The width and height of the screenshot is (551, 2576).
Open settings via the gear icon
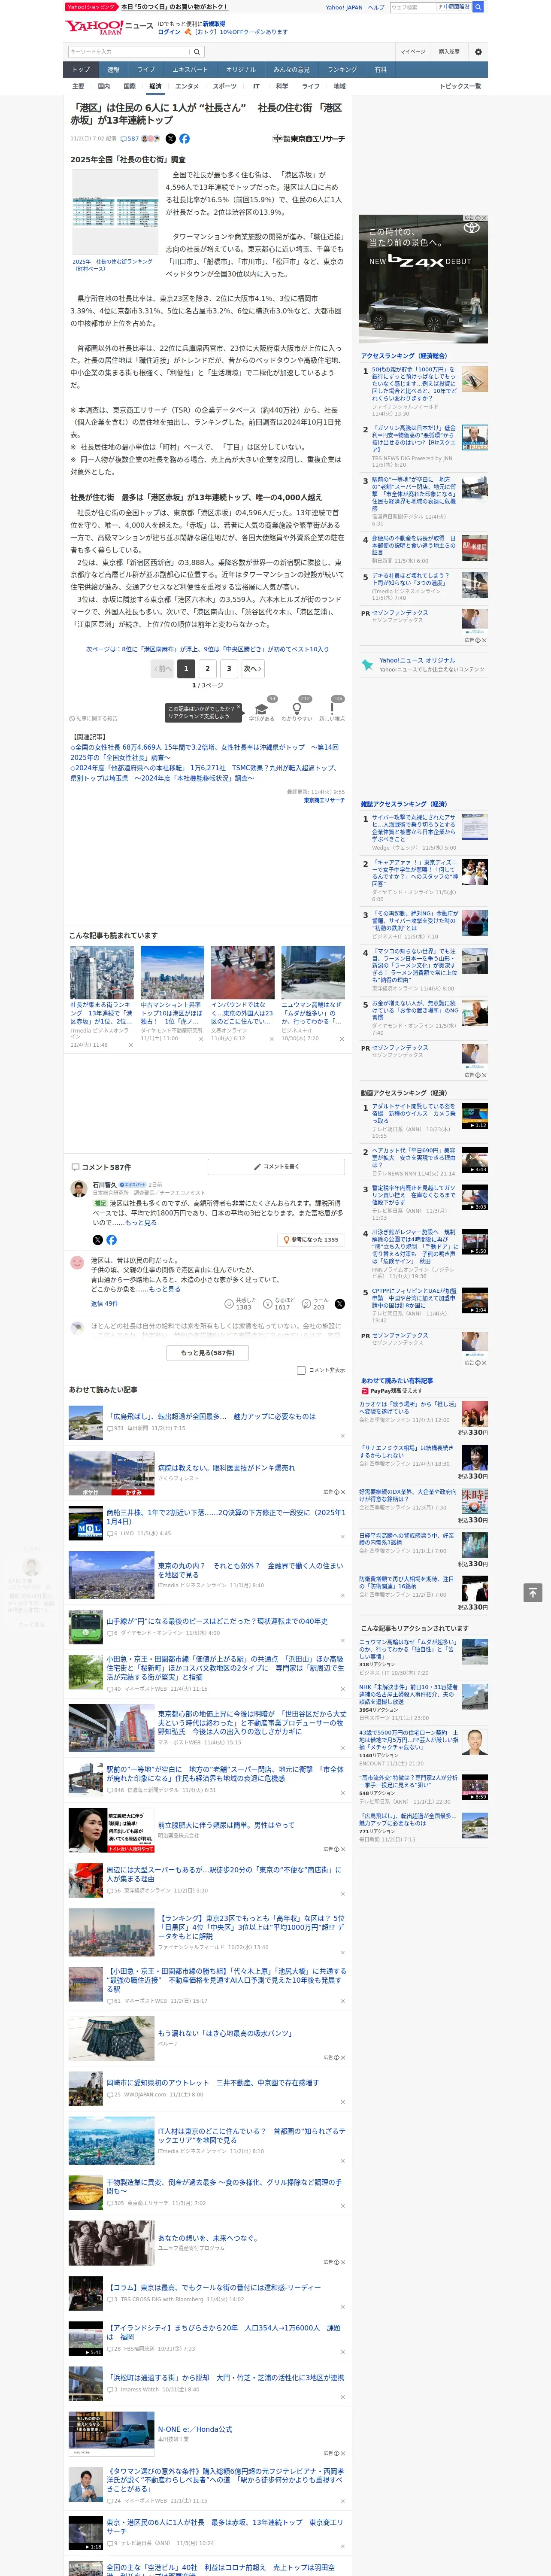coord(478,52)
